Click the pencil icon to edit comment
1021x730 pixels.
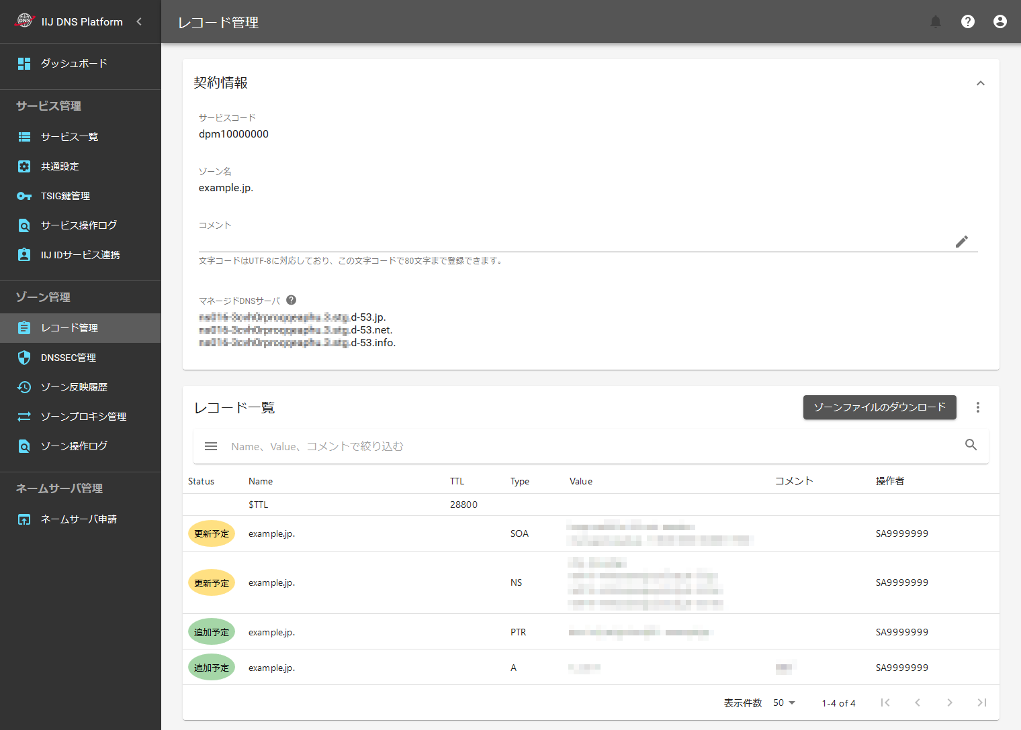pyautogui.click(x=961, y=242)
